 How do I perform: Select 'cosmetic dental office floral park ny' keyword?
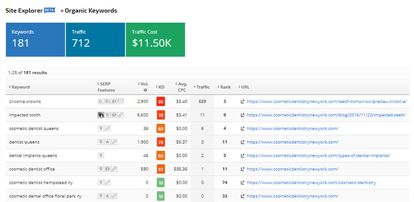click(45, 196)
